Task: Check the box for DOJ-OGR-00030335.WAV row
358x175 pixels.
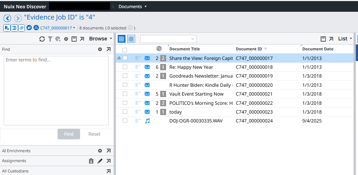Action: pyautogui.click(x=125, y=121)
